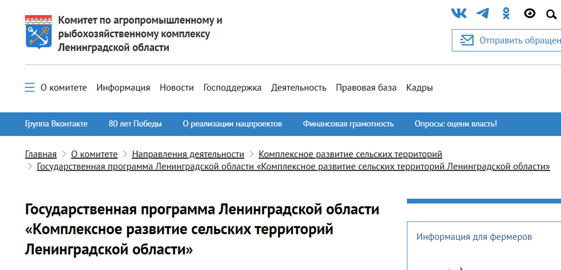Go to «Главная» breadcrumb

pos(41,154)
